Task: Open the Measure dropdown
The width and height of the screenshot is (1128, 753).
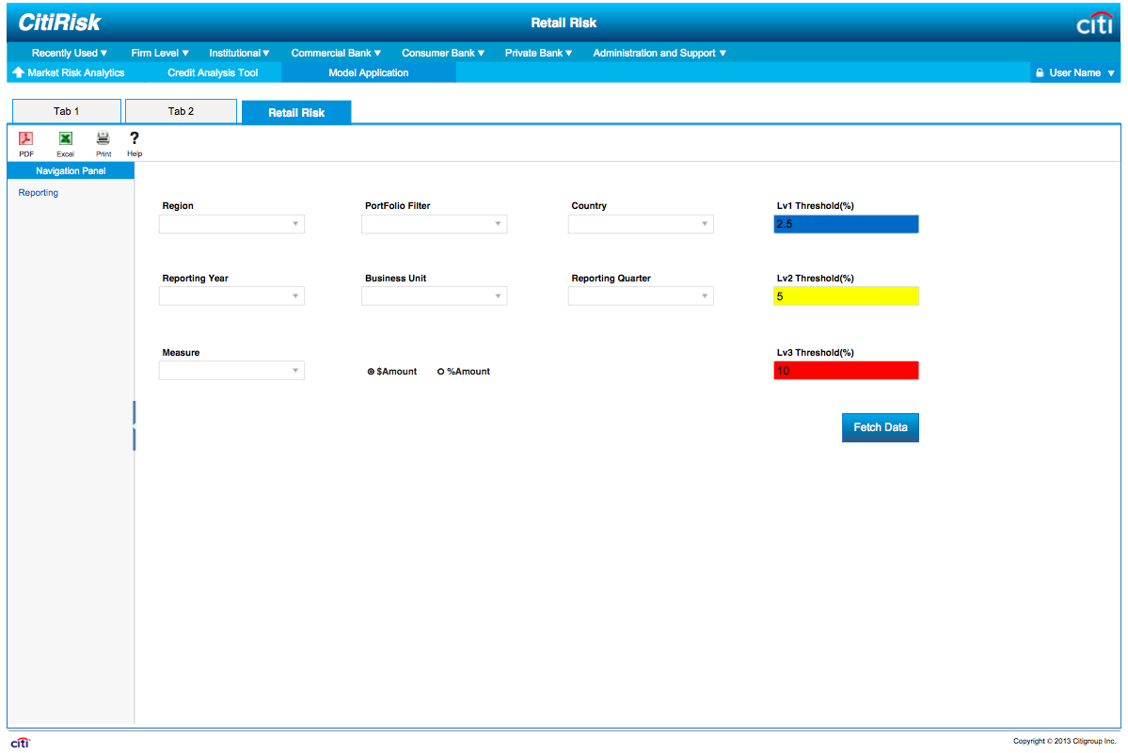Action: 231,370
